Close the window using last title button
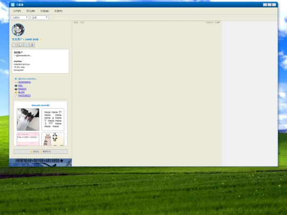This screenshot has height=215, width=287. pos(274,5)
